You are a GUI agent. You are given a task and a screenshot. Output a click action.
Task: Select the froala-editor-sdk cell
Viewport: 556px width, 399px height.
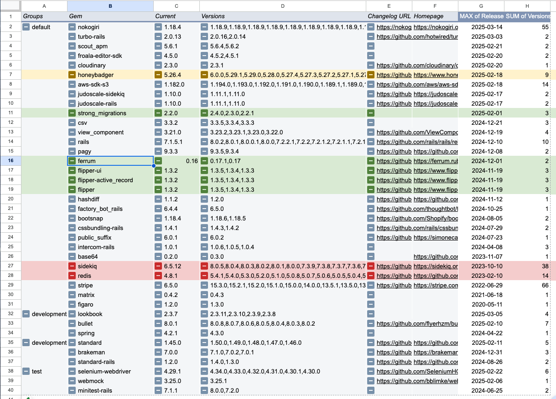pos(110,56)
